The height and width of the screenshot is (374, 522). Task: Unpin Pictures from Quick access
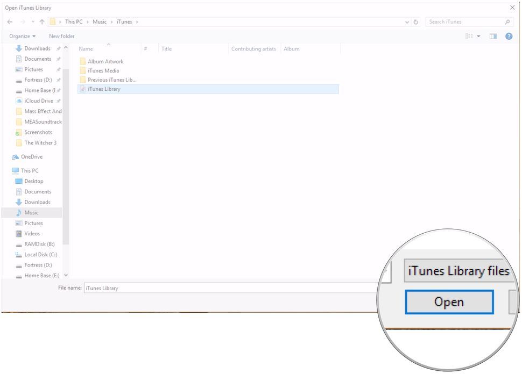59,69
